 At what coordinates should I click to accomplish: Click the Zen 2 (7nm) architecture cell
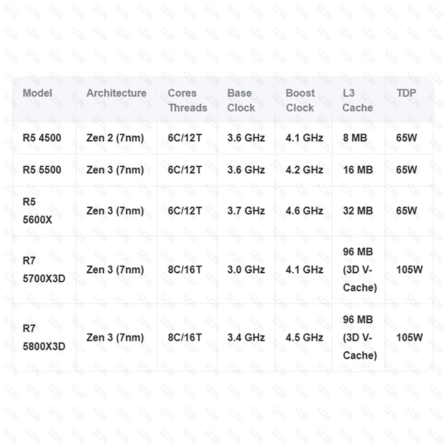[115, 138]
